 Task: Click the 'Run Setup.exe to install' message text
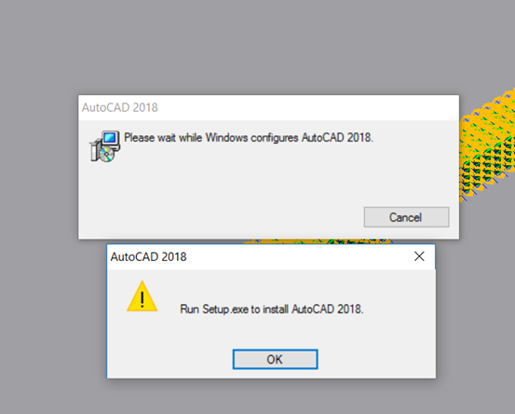pyautogui.click(x=272, y=310)
